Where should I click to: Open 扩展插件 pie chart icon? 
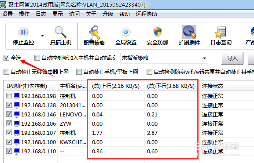[189, 32]
